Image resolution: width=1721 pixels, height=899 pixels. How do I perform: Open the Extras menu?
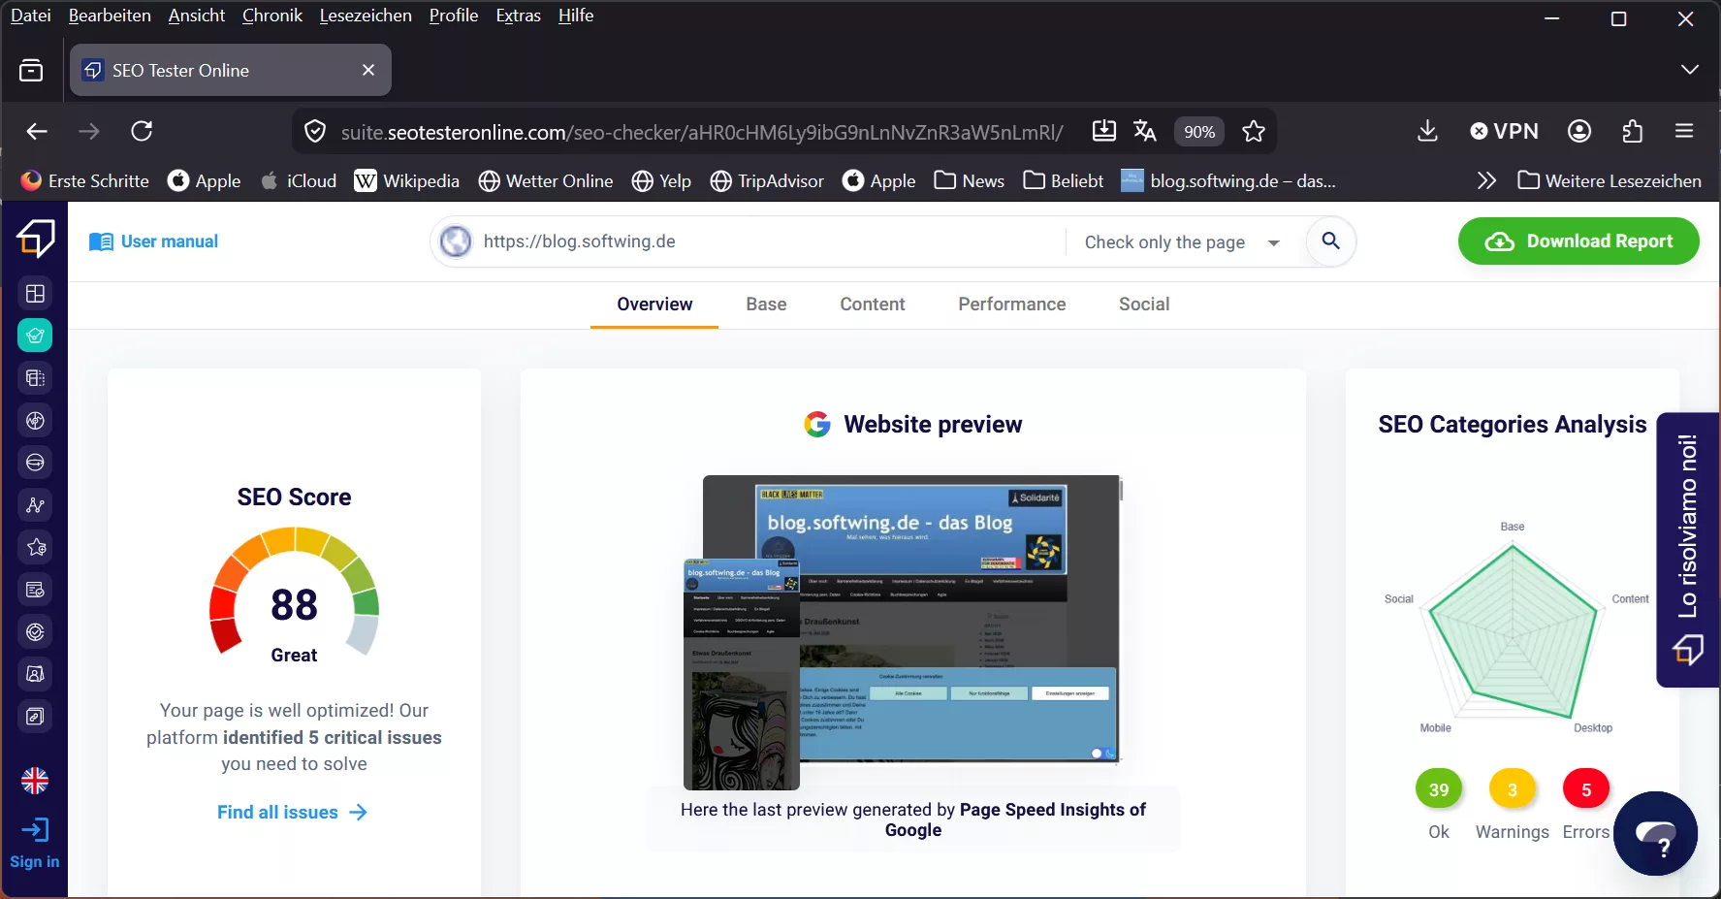[x=519, y=16]
